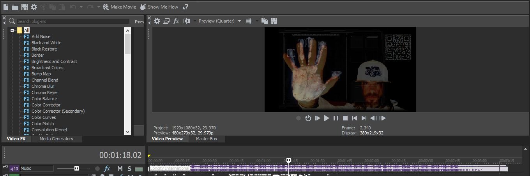Click the plug-in list scroll-up arrow
The image size is (530, 176).
tap(128, 30)
